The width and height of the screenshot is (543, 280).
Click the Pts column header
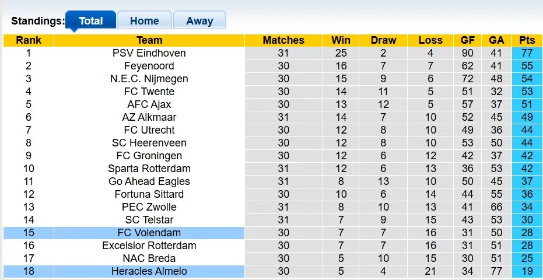point(527,40)
